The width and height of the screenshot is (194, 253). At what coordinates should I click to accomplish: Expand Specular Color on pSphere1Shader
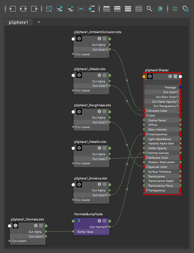pos(147,167)
